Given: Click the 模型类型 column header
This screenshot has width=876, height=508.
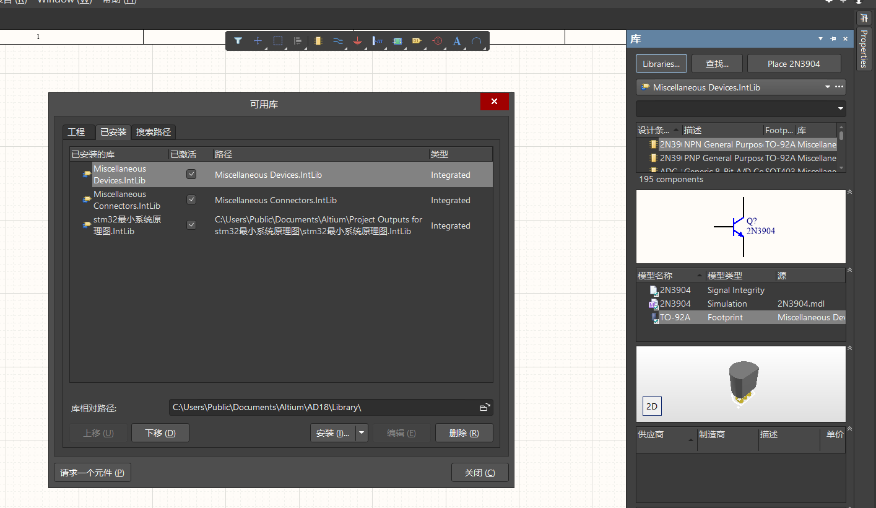Looking at the screenshot, I should (x=740, y=276).
